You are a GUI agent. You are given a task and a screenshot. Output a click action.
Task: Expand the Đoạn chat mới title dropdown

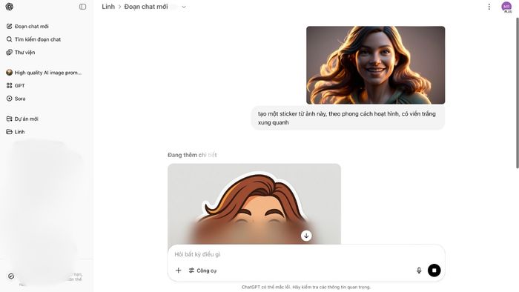pos(184,7)
